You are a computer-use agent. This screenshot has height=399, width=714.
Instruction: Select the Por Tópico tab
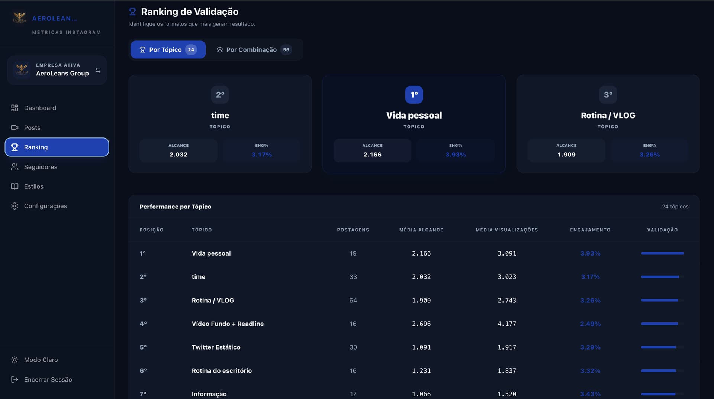[x=168, y=49]
